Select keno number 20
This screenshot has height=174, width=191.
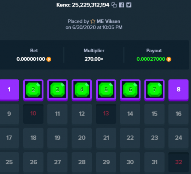pos(82,138)
